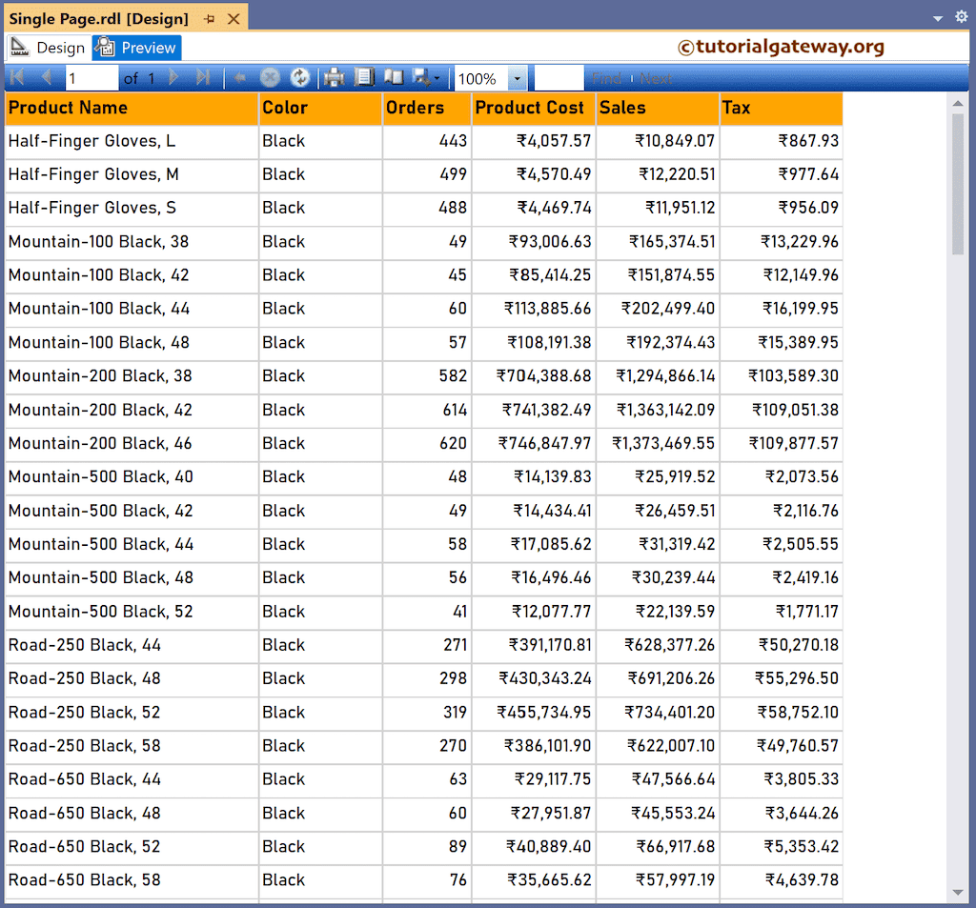
Task: Open the zoom percentage dropdown
Action: click(518, 77)
